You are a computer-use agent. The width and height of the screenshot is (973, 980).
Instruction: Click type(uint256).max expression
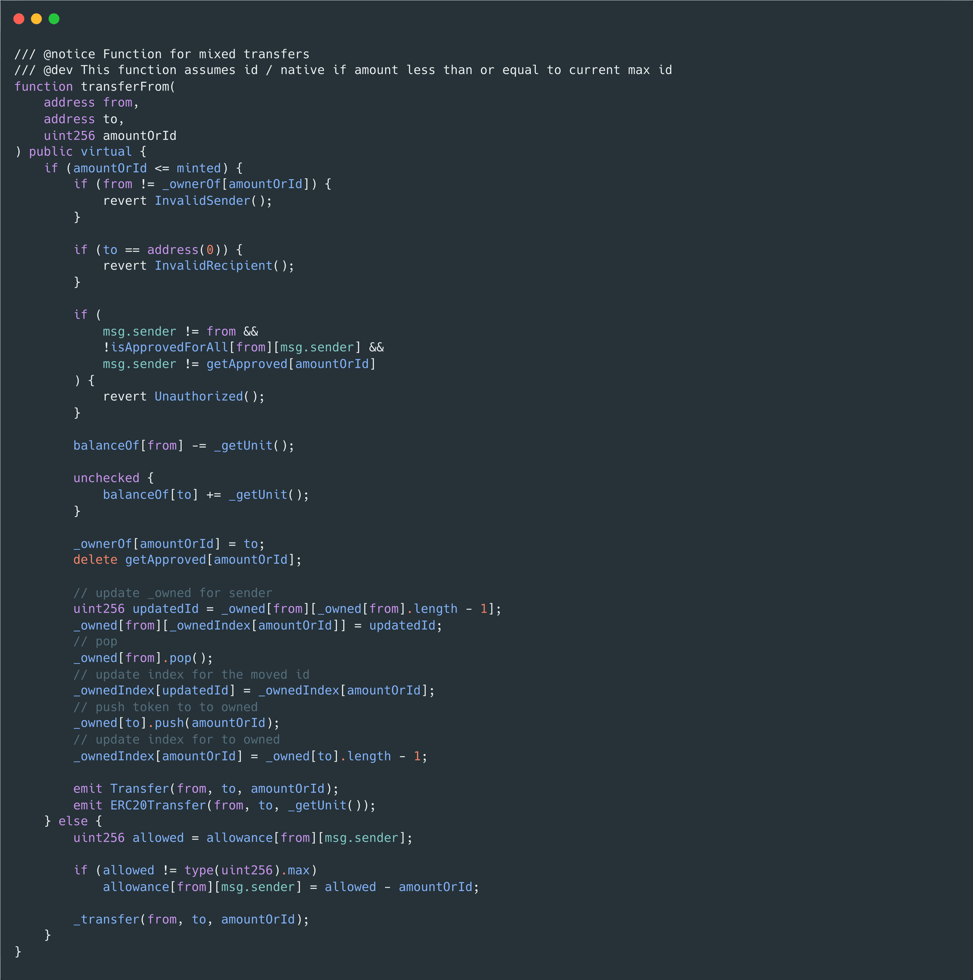pyautogui.click(x=247, y=871)
